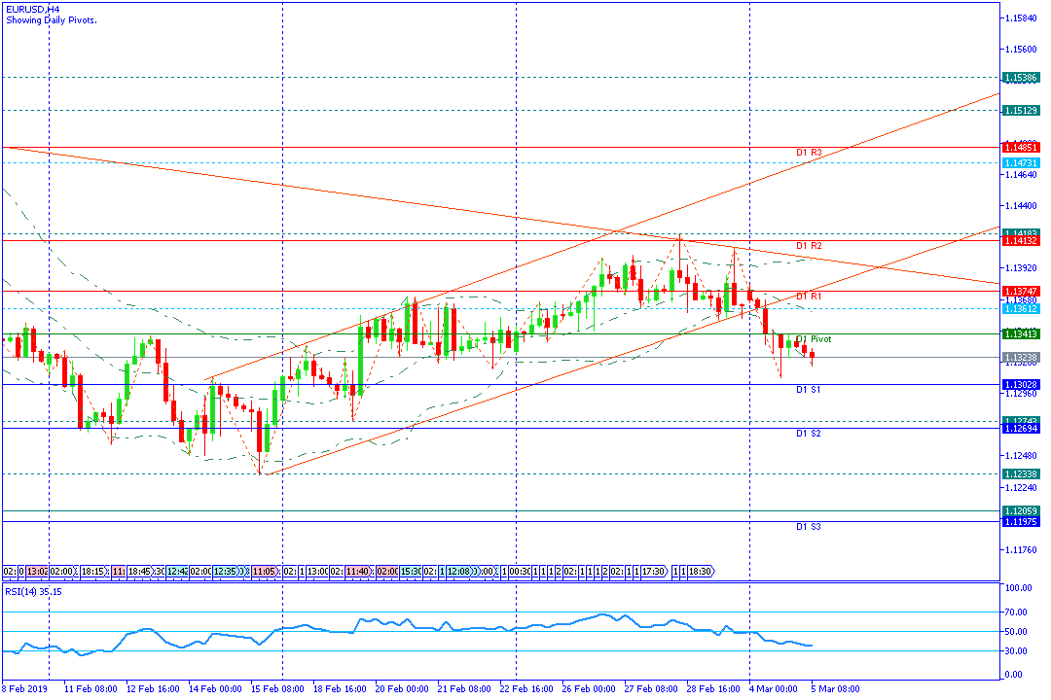Select the D1 S1 support label

pyautogui.click(x=809, y=389)
